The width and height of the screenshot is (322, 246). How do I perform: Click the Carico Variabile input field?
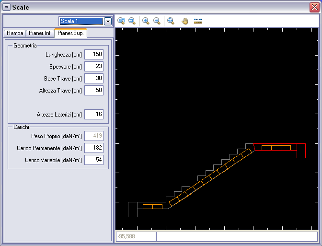tap(94, 160)
